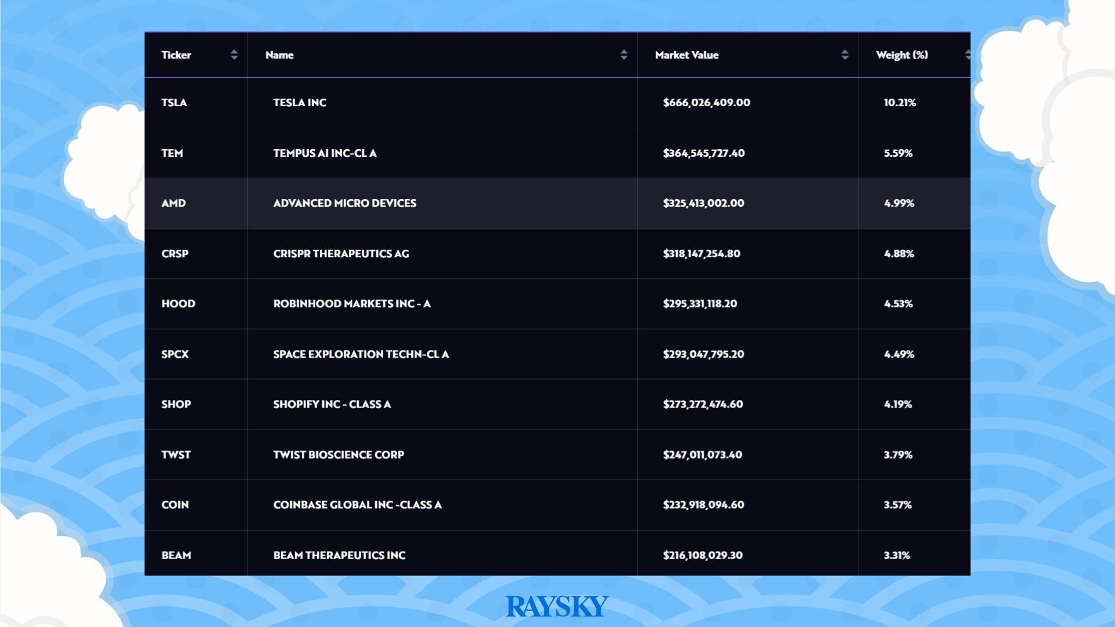Click the Ticker column header label
The height and width of the screenshot is (627, 1115).
point(176,55)
